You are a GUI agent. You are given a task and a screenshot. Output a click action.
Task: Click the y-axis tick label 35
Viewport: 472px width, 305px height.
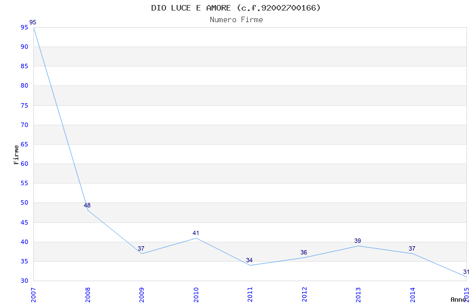(x=24, y=261)
